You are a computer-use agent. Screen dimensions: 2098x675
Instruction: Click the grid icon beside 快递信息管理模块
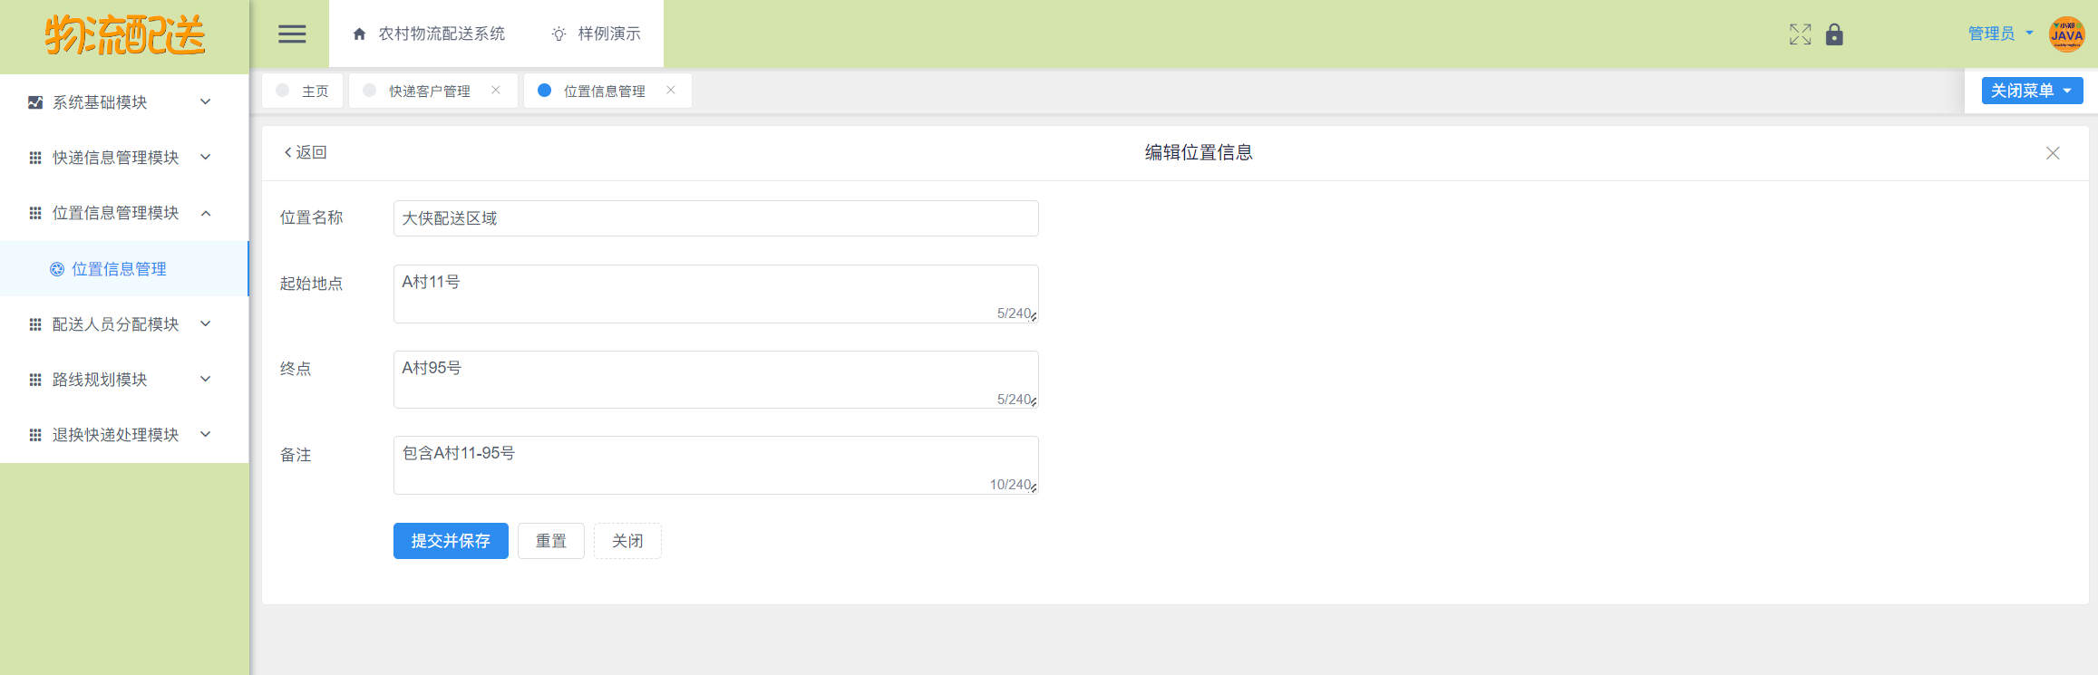click(35, 158)
